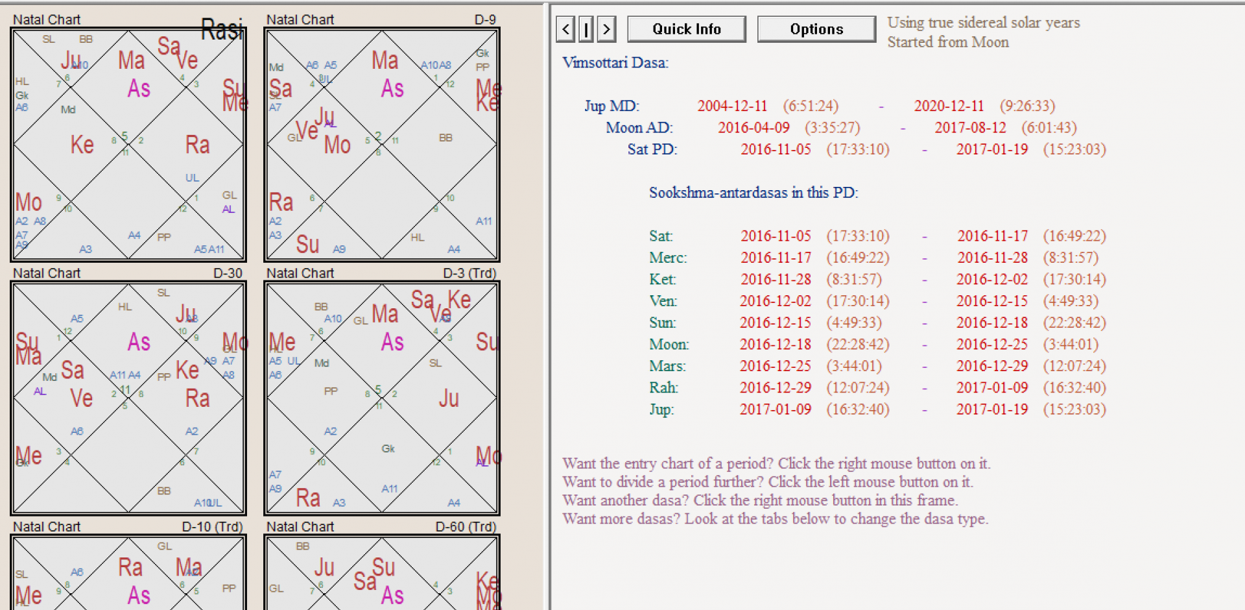Select the D-10 (Trd) chart

coord(128,574)
